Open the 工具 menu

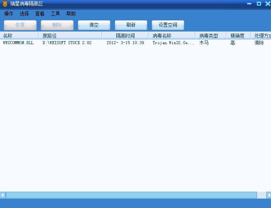click(x=55, y=14)
